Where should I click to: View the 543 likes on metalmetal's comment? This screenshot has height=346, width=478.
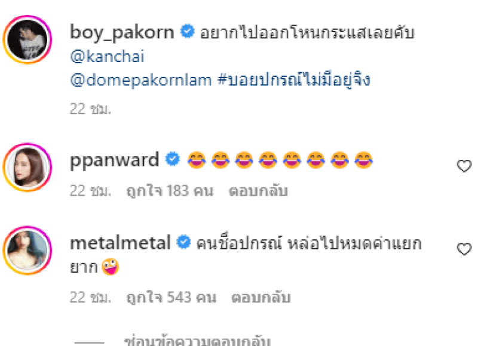point(171,297)
